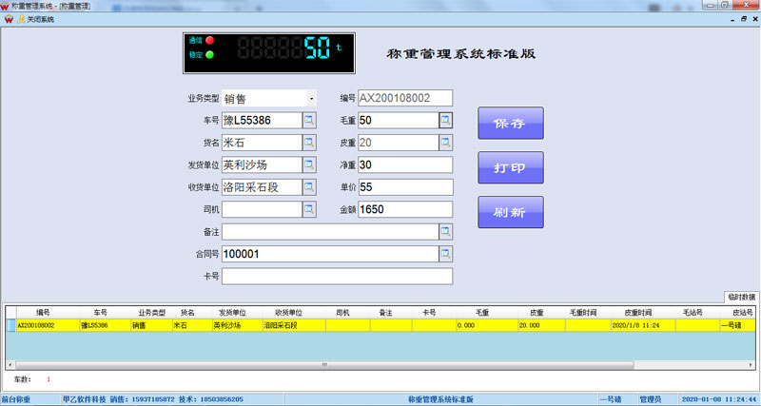Click the lookup icon beside 司机 field

309,209
